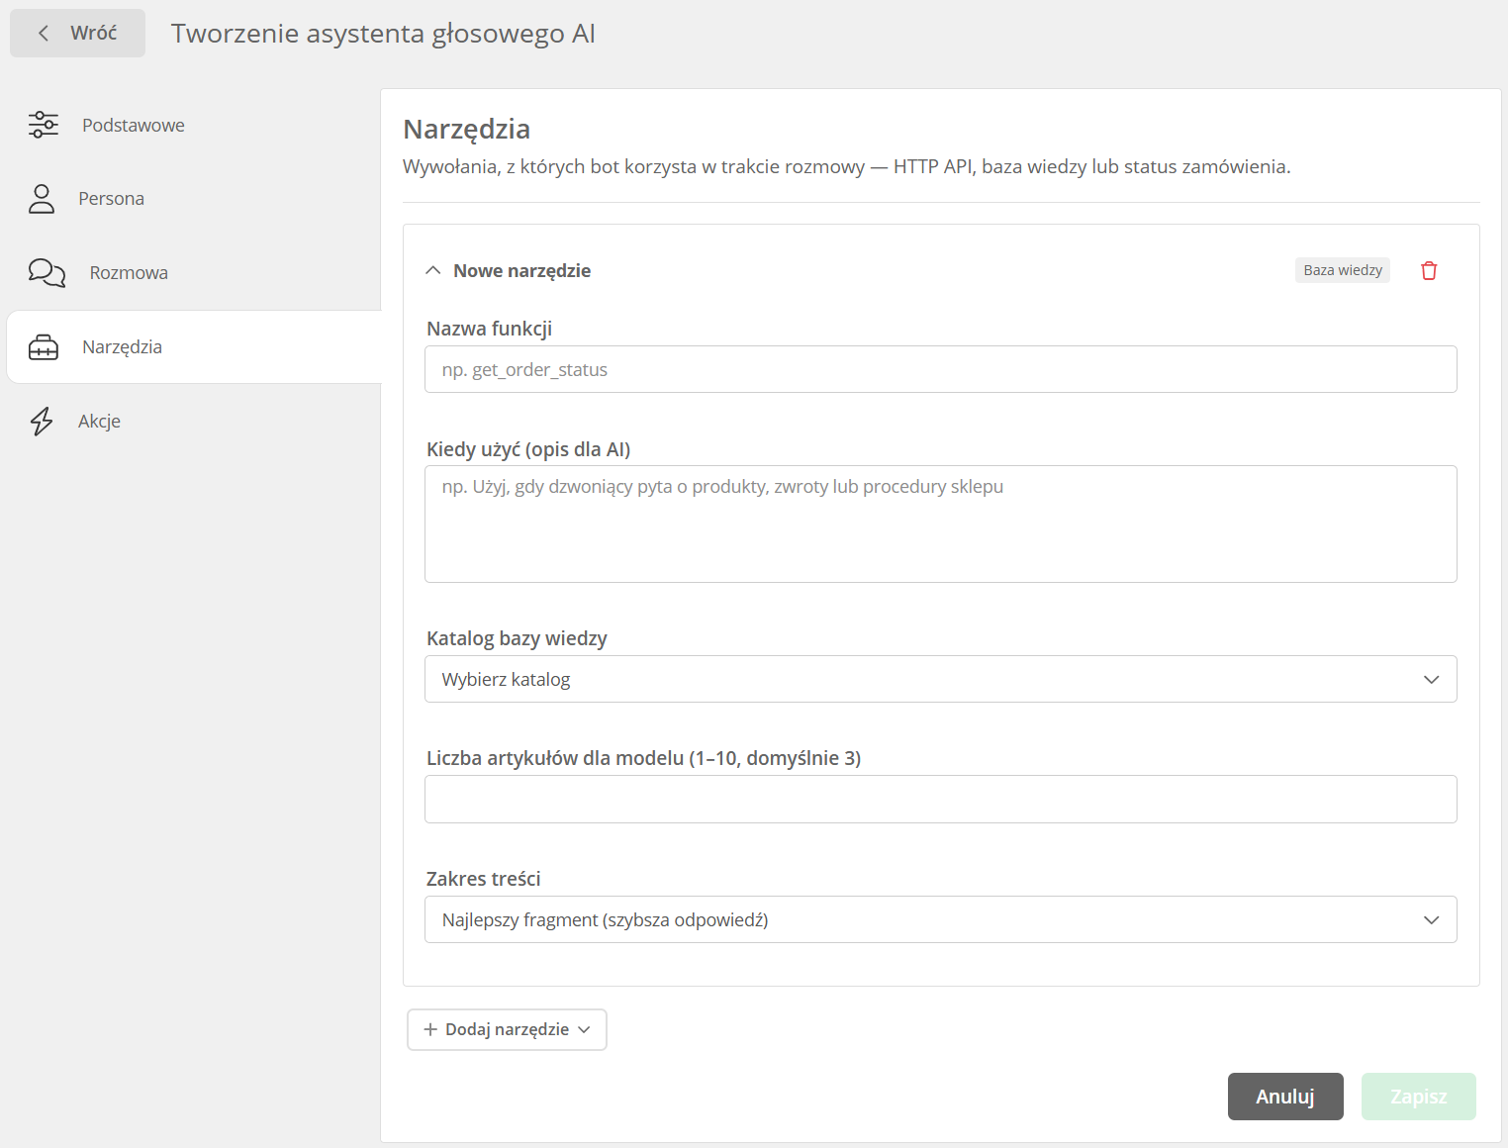
Task: Click the description starting with Wywołania
Action: (x=847, y=166)
